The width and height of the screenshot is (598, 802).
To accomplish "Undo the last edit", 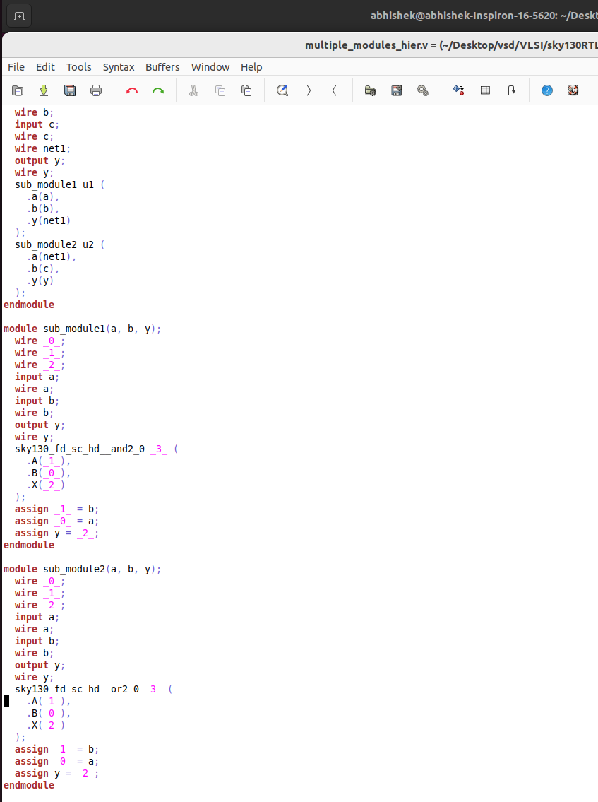I will pyautogui.click(x=132, y=90).
